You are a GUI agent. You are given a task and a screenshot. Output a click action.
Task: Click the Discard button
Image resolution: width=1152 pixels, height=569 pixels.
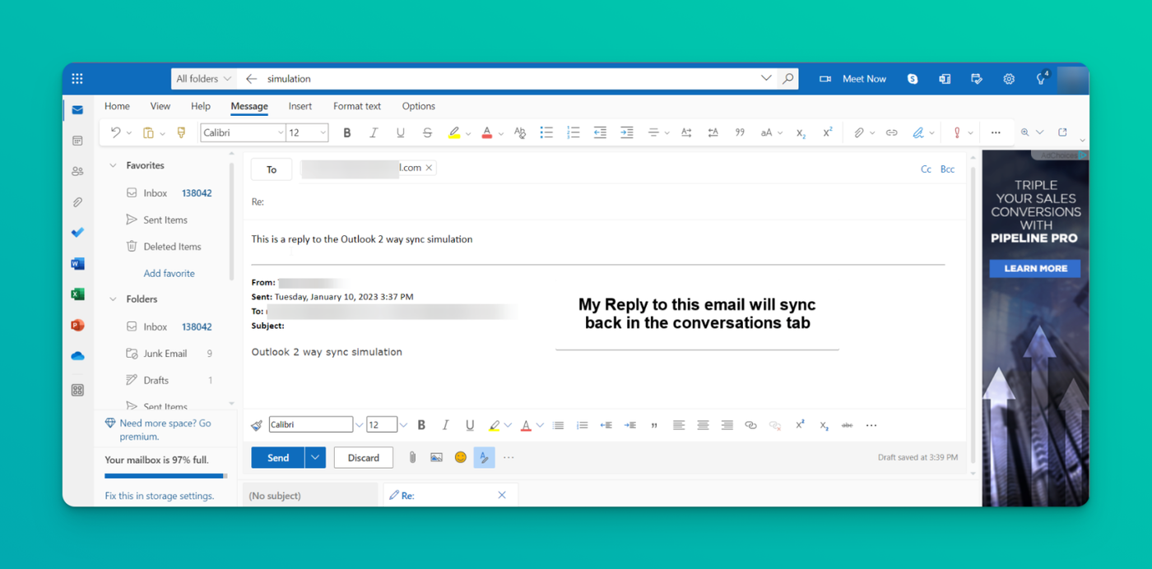tap(364, 458)
